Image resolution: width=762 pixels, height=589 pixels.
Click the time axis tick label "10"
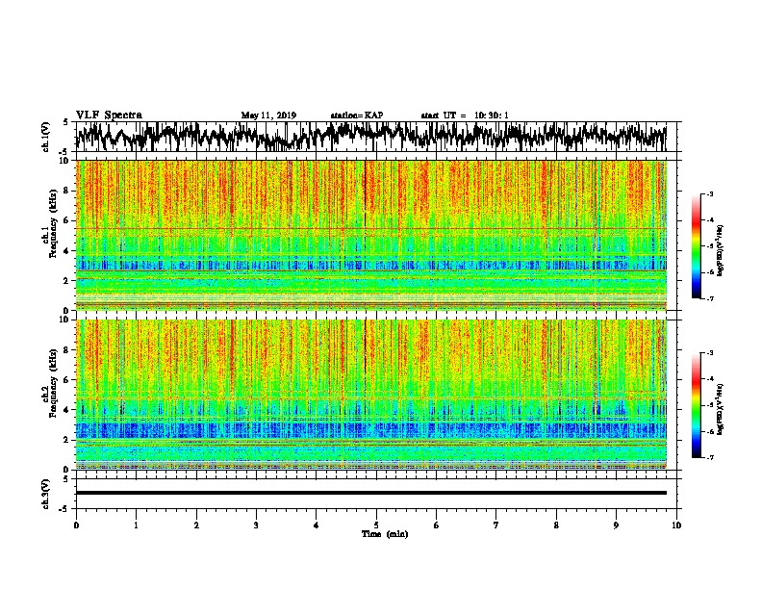[676, 525]
